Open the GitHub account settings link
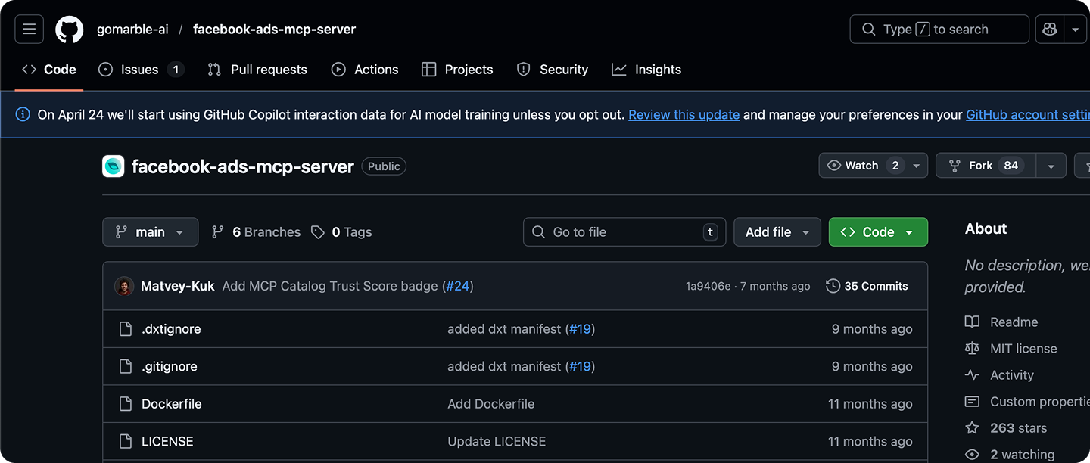This screenshot has height=463, width=1090. (1028, 115)
